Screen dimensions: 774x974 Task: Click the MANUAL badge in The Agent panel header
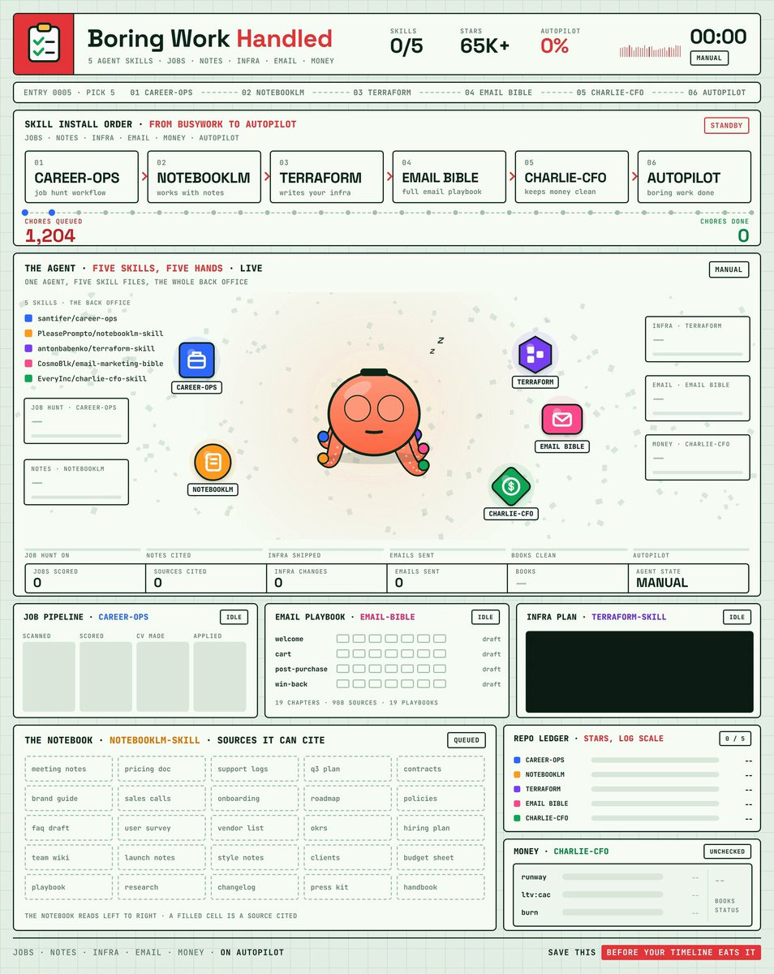tap(729, 269)
